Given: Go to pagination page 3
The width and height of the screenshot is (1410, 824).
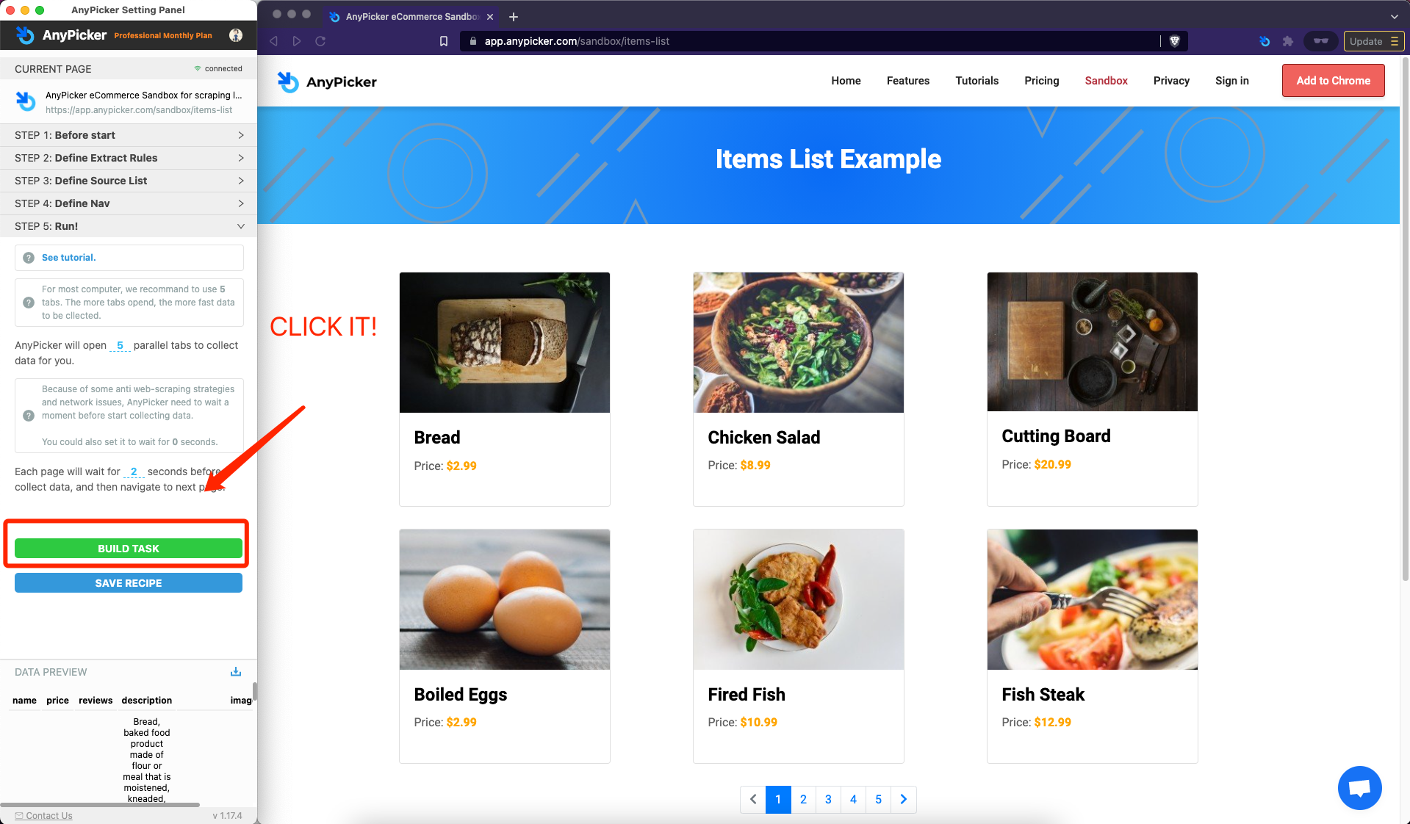Looking at the screenshot, I should pos(828,799).
